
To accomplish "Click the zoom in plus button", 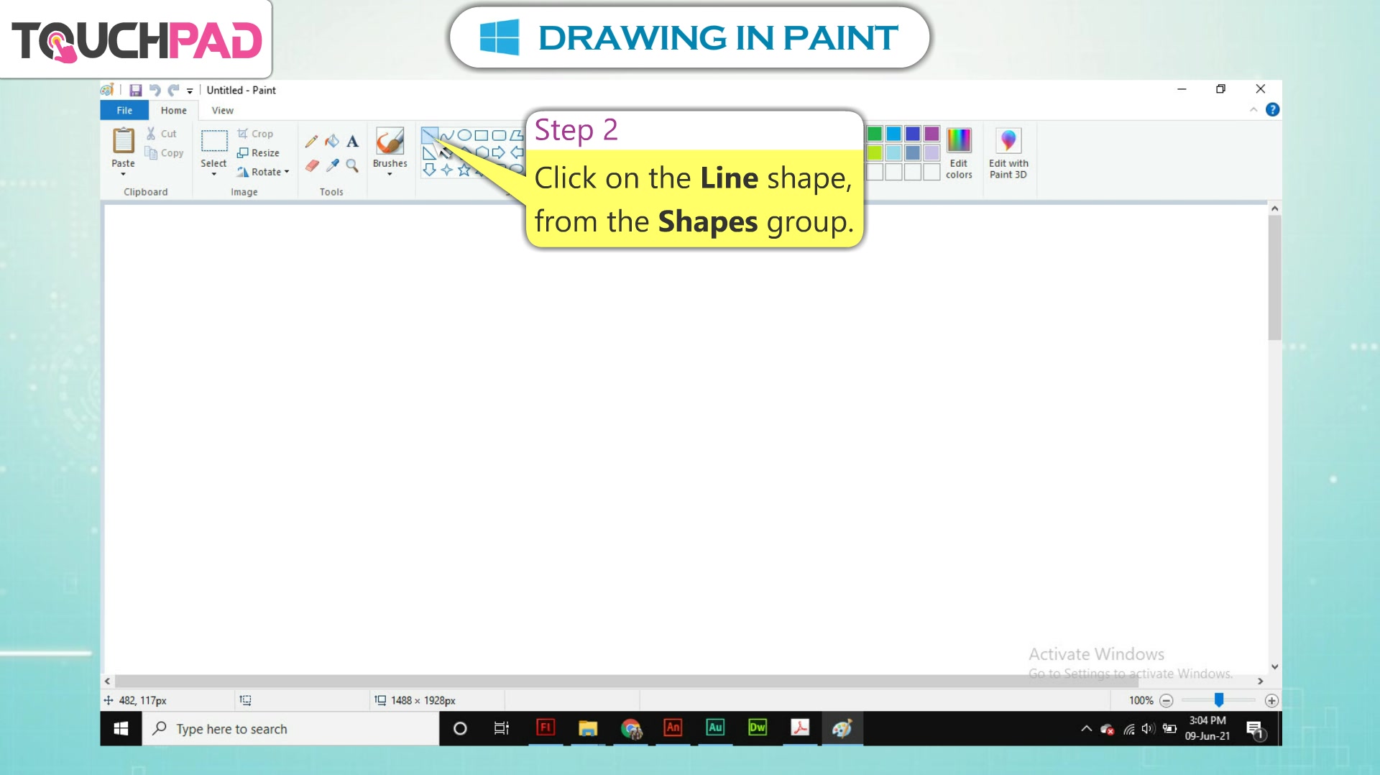I will click(x=1271, y=700).
